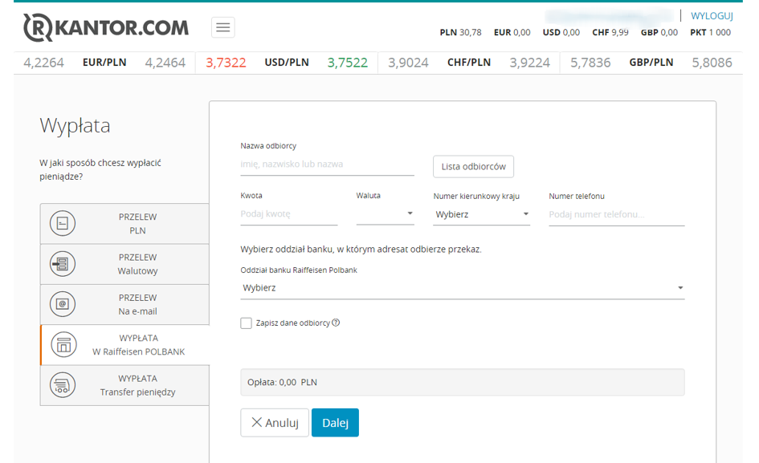Click the RKantor.com logo
Image resolution: width=759 pixels, height=463 pixels.
[x=106, y=27]
